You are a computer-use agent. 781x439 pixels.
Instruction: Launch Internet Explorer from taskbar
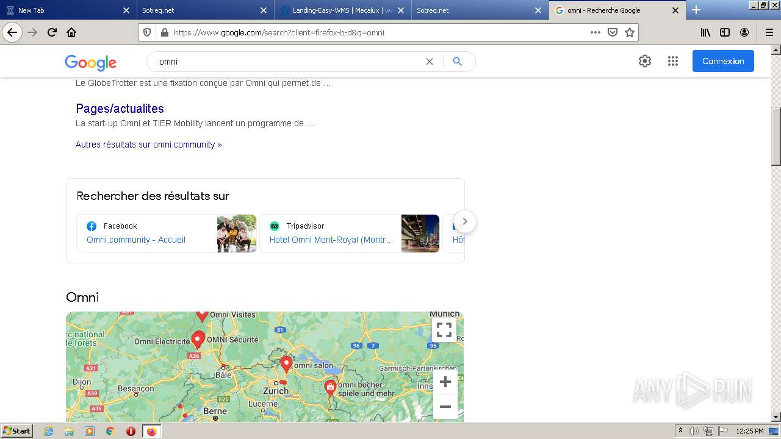pyautogui.click(x=49, y=431)
